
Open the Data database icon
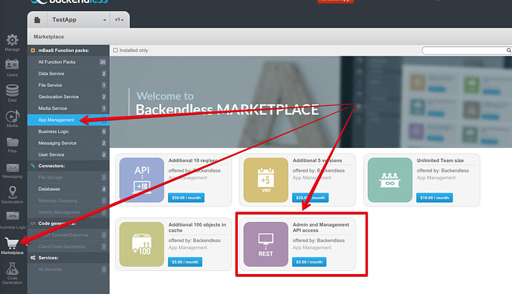(12, 90)
